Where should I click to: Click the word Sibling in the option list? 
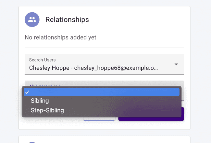40,101
